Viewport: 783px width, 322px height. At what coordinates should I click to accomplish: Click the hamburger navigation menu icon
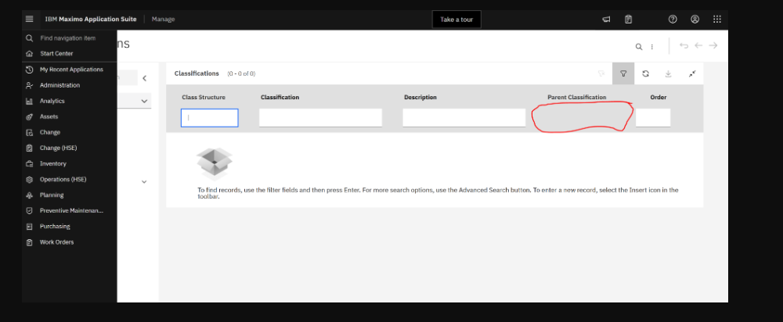click(30, 19)
